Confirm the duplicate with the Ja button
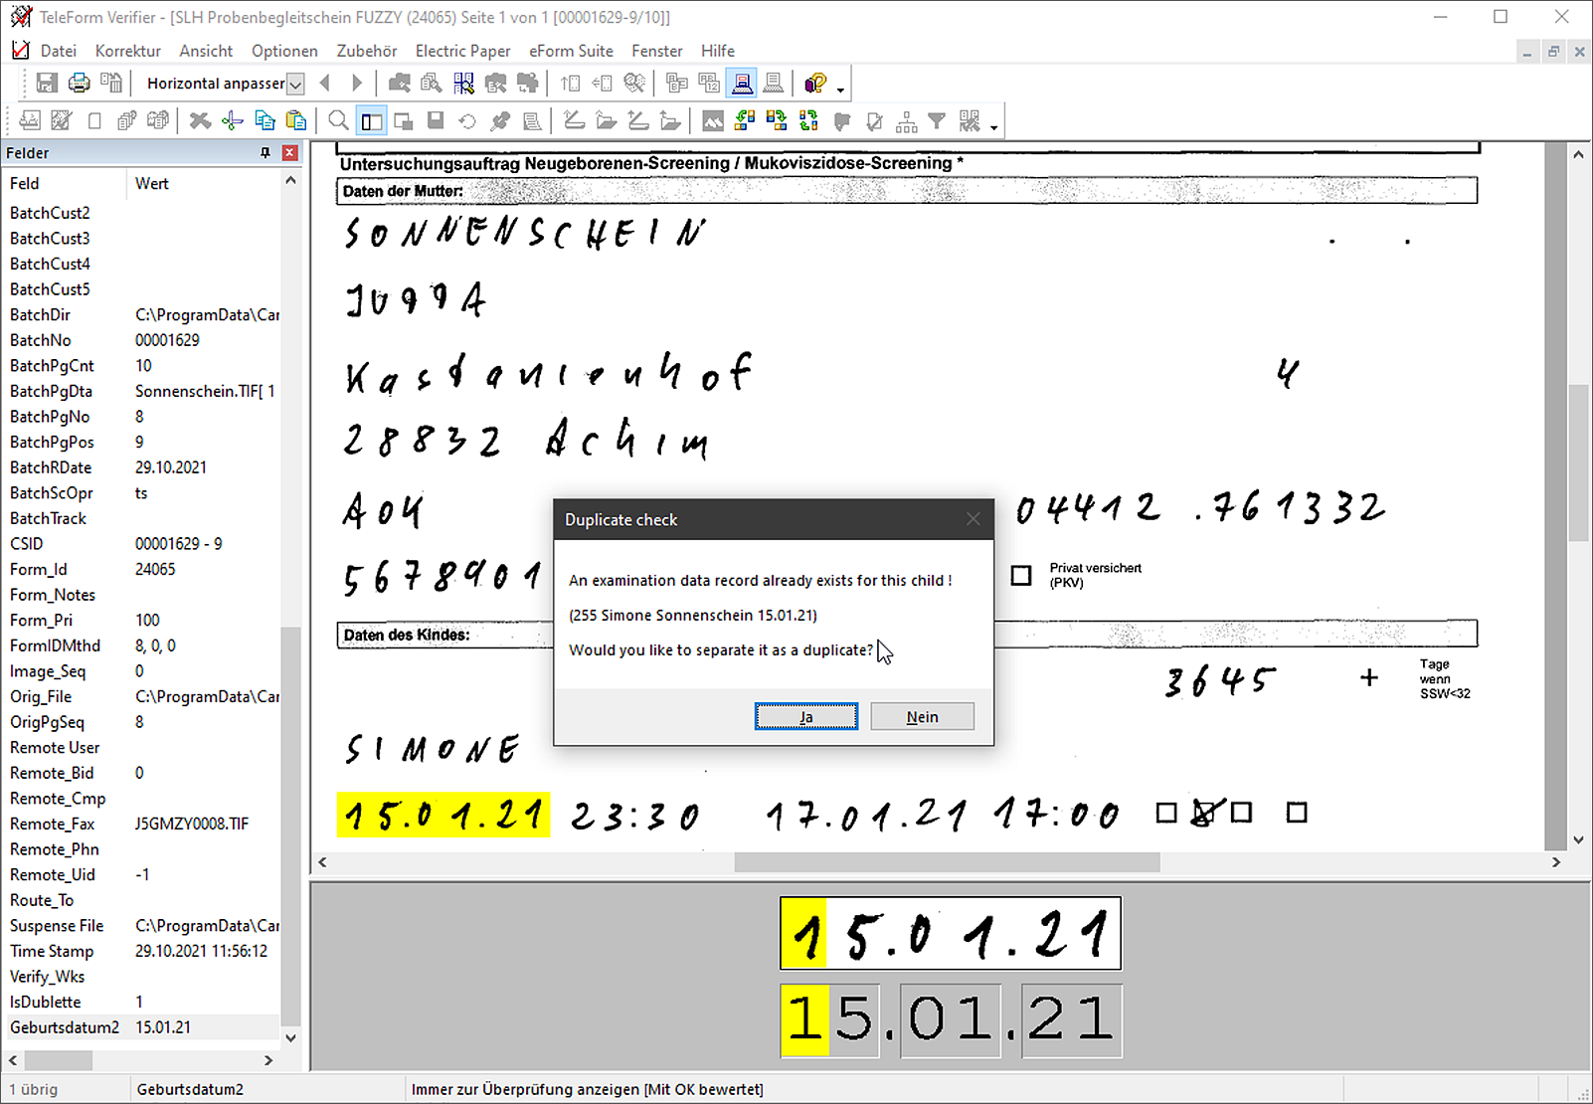 [x=805, y=716]
